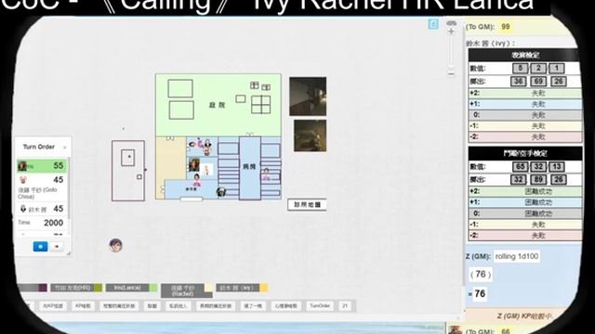Run the 21 macro button
This screenshot has height=334, width=595.
(345, 305)
